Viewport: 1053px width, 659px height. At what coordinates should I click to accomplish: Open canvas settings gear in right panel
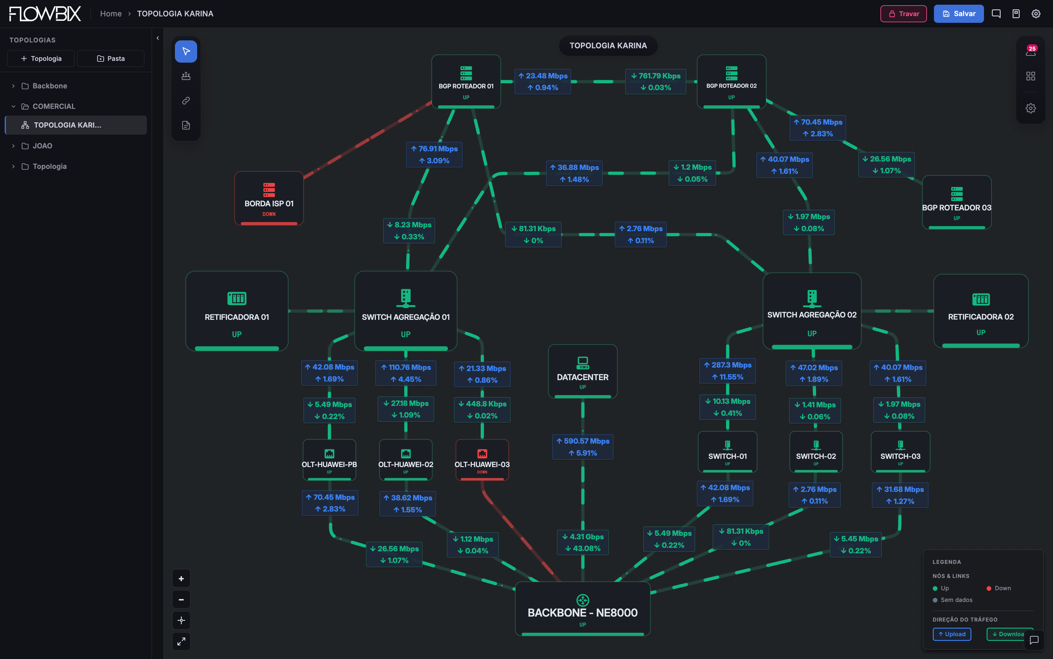pyautogui.click(x=1031, y=108)
